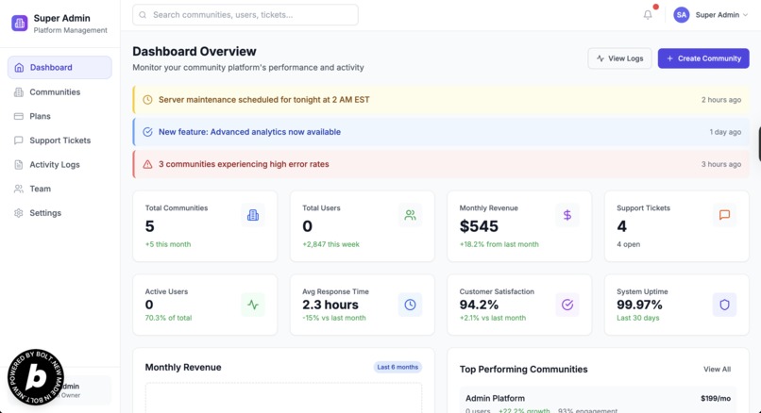This screenshot has width=761, height=413.
Task: Click the System Uptime shield icon
Action: 724,305
